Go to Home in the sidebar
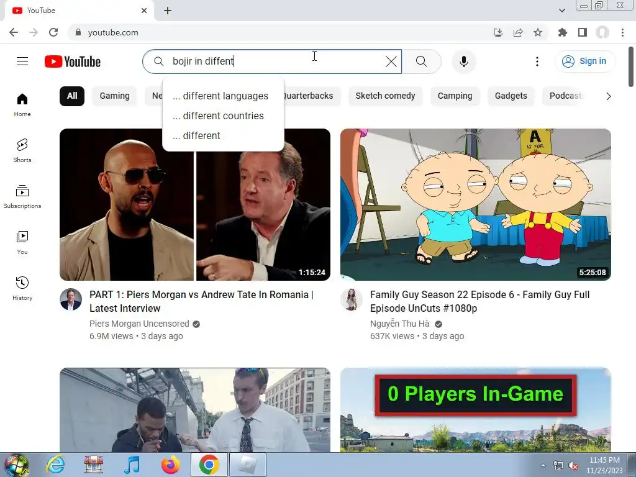The height and width of the screenshot is (477, 636). point(22,104)
